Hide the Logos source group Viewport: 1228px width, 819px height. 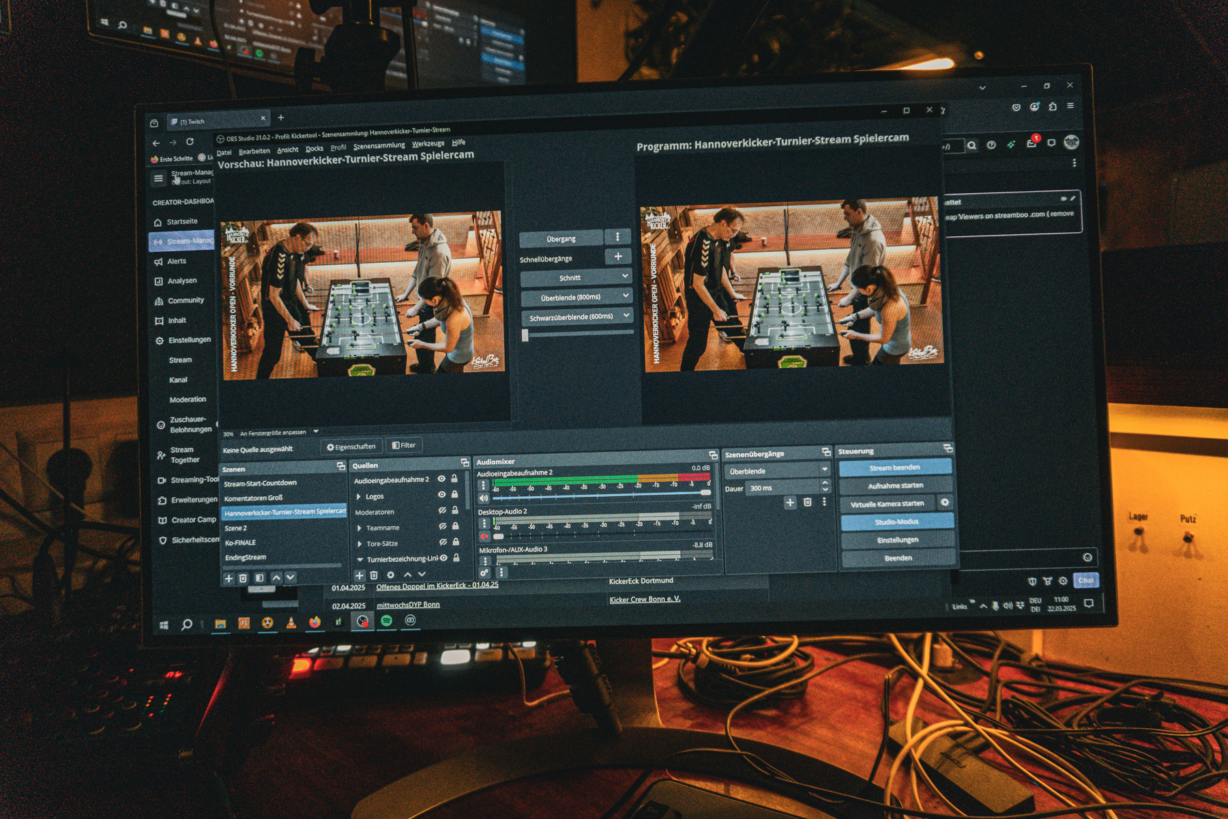click(441, 495)
